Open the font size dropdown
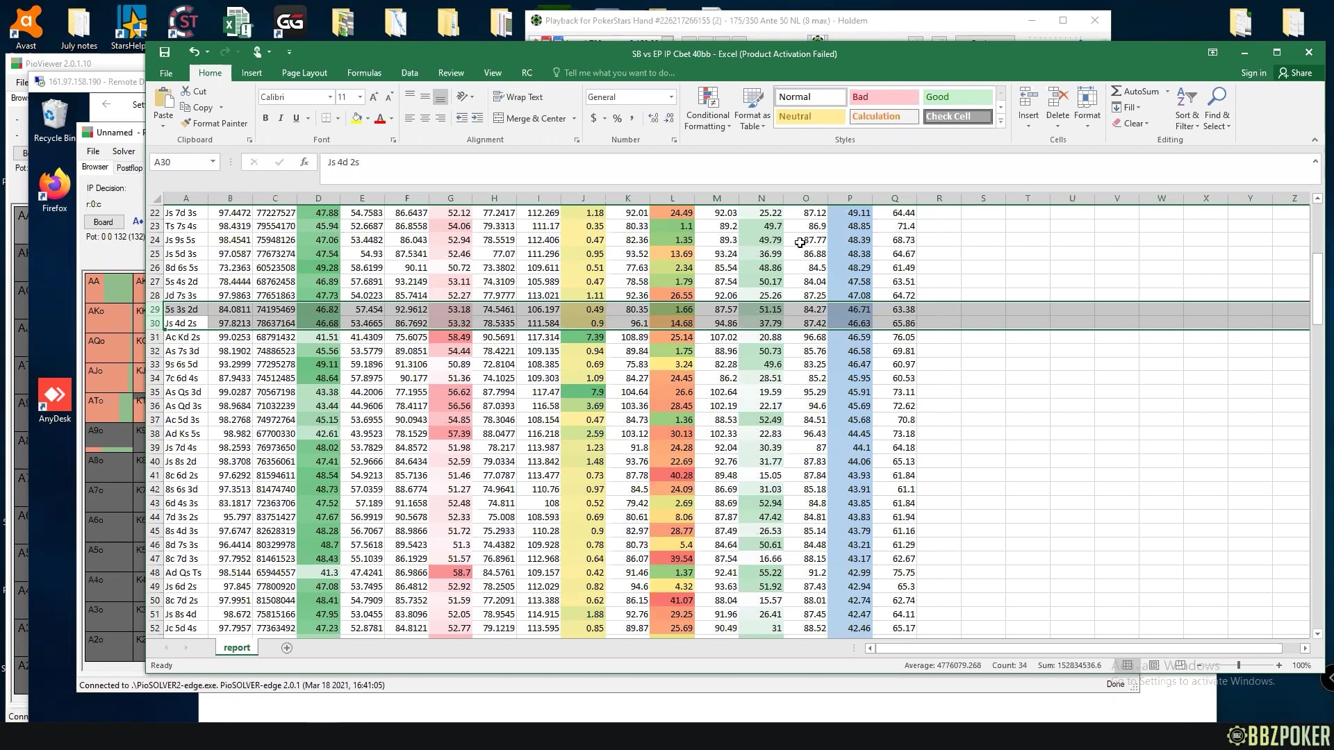 [x=360, y=97]
